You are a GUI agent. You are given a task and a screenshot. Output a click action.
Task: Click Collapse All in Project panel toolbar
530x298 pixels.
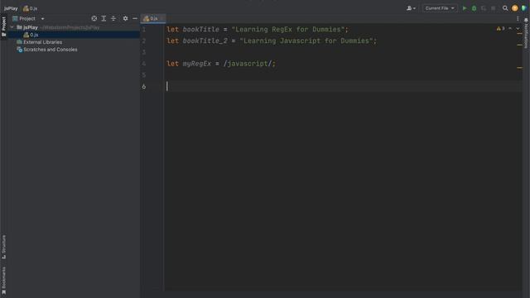(113, 18)
